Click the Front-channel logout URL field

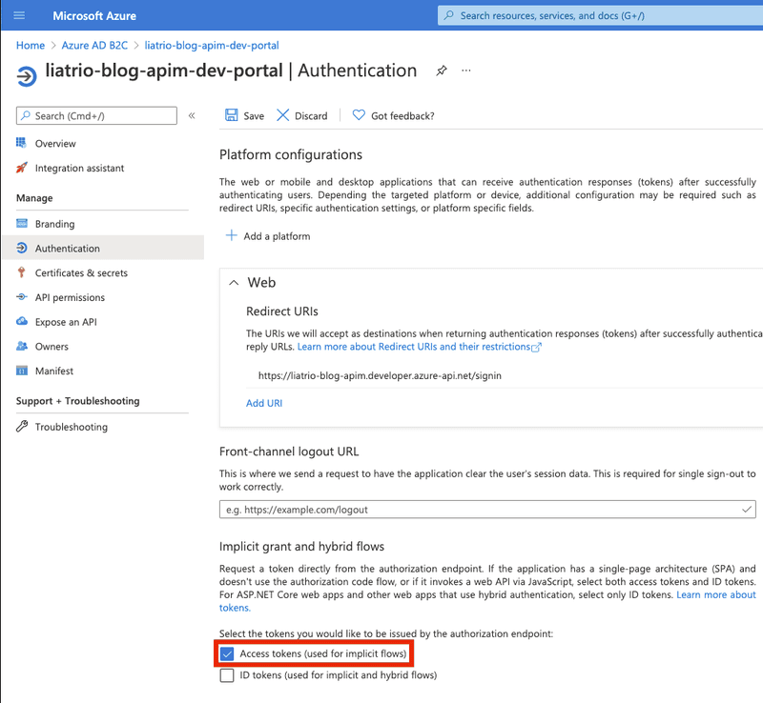[487, 510]
